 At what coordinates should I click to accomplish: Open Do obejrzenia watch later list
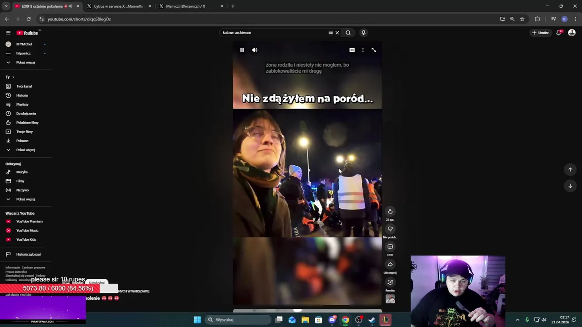(25, 114)
